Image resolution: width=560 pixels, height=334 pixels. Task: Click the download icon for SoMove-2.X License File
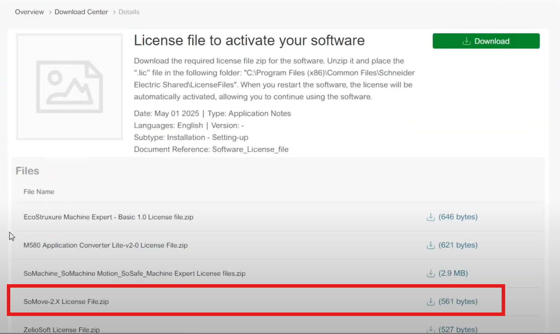[430, 302]
